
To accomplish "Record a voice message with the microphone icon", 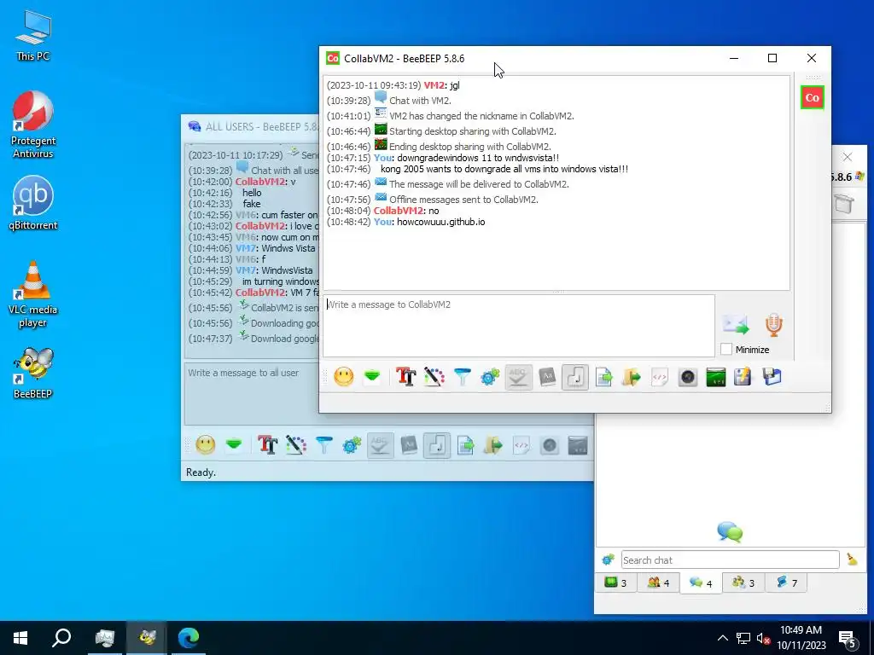I will [773, 324].
